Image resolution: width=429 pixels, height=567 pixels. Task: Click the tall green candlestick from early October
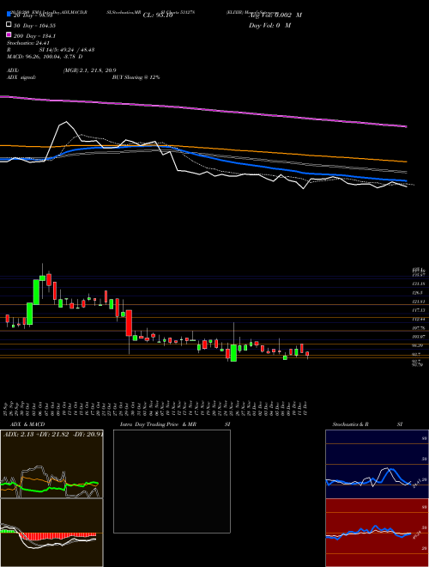point(36,292)
